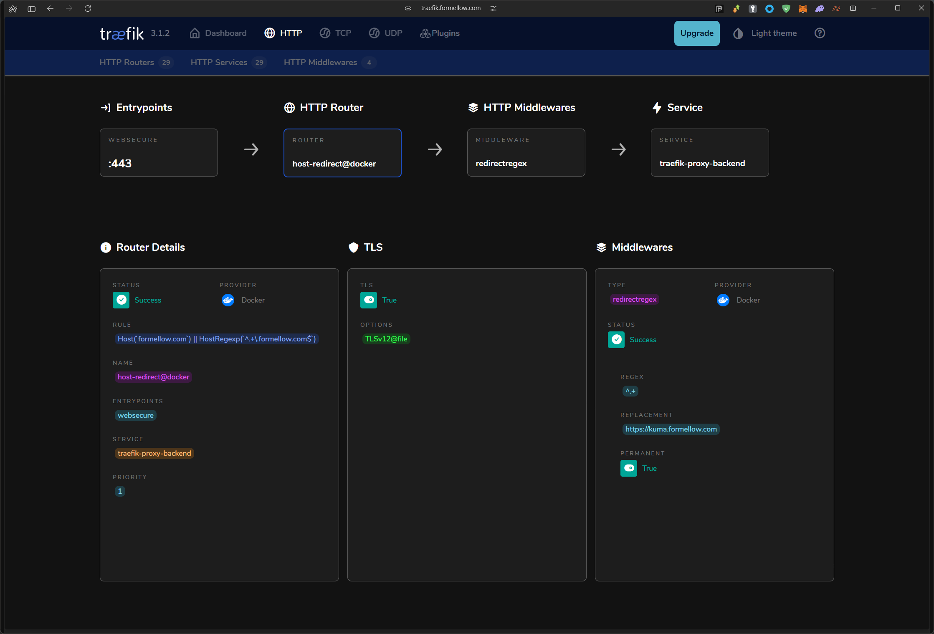Image resolution: width=934 pixels, height=634 pixels.
Task: Click the Middlewares stack icon lower panel
Action: [x=601, y=248]
